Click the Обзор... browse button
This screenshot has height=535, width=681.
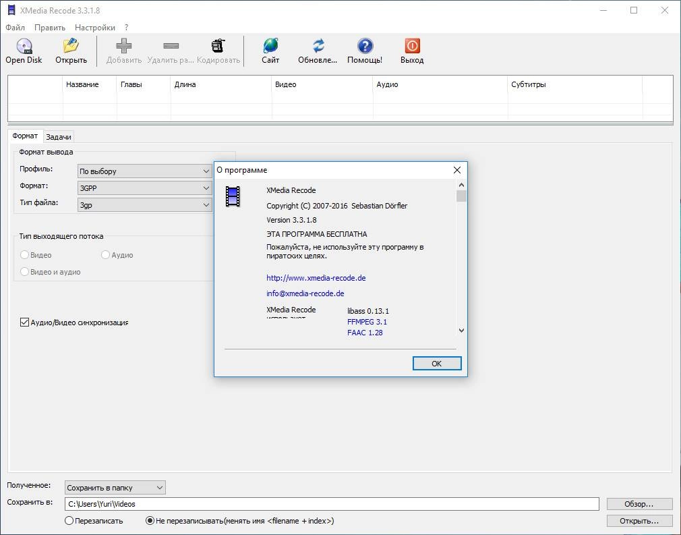pos(639,504)
